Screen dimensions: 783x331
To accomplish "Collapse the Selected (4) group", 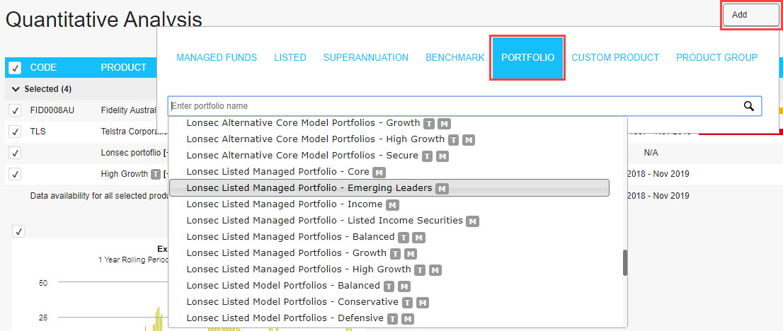I will (16, 89).
